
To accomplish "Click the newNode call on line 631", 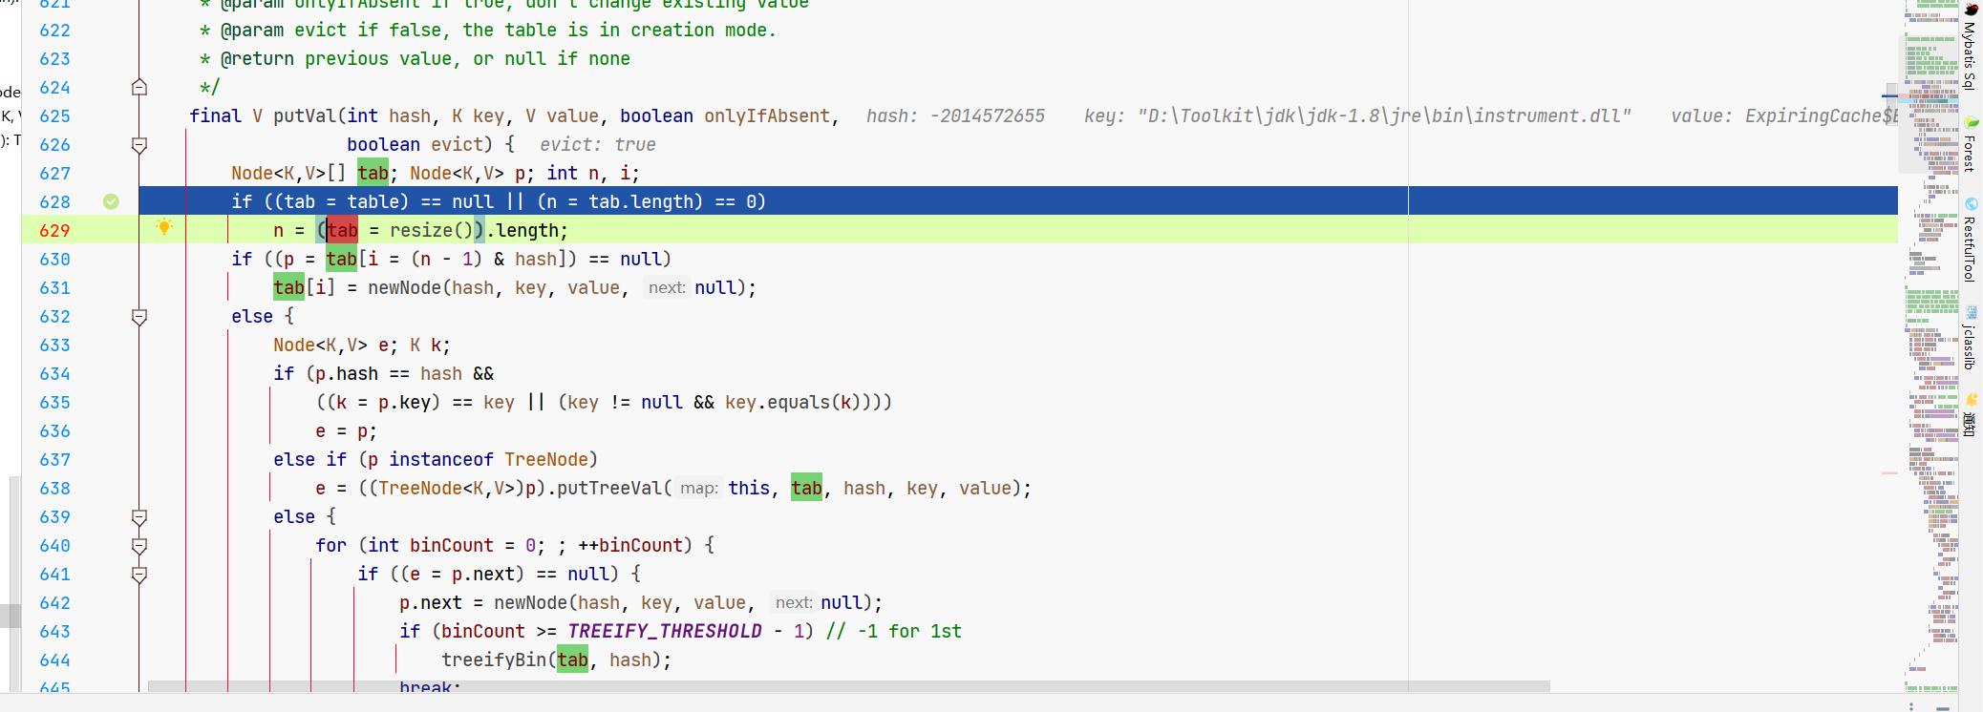I will click(405, 287).
